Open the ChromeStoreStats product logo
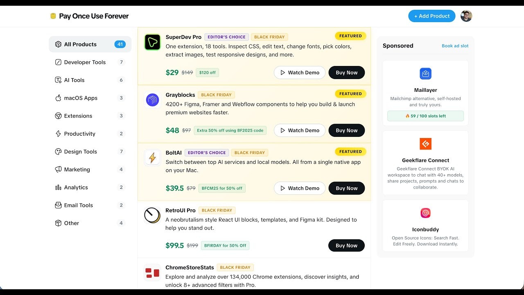Screen dimensions: 524x295 click(x=152, y=272)
